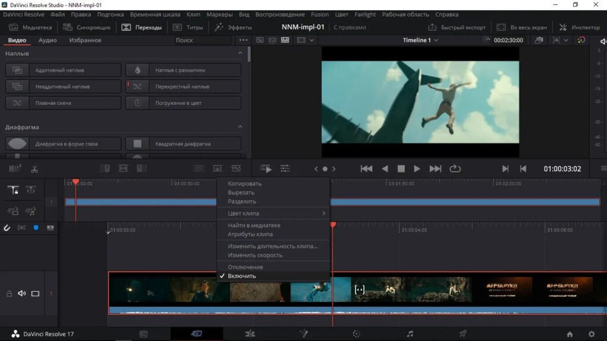Select Наплыв с размытием transition

(183, 70)
